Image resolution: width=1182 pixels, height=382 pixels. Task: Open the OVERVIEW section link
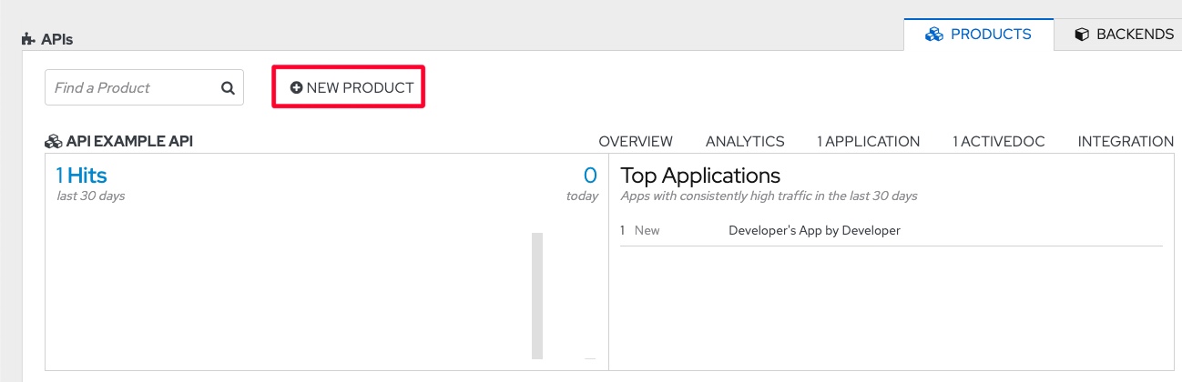click(636, 142)
